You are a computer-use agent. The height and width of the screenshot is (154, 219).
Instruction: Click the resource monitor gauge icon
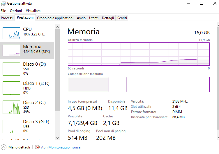pos(37,147)
